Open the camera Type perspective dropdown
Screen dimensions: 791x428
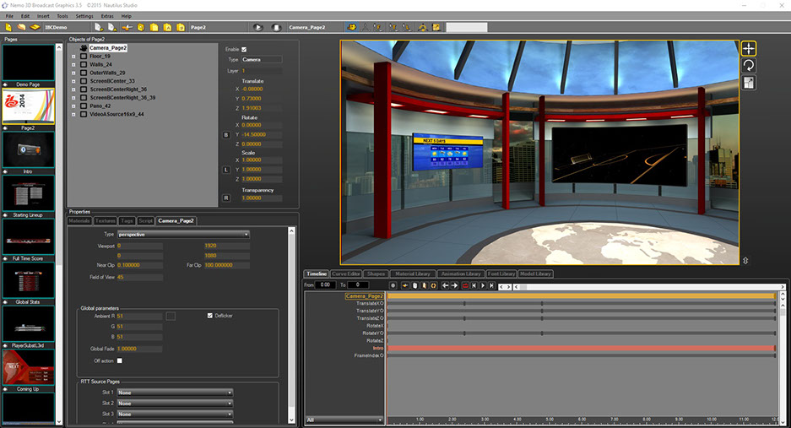pyautogui.click(x=183, y=234)
